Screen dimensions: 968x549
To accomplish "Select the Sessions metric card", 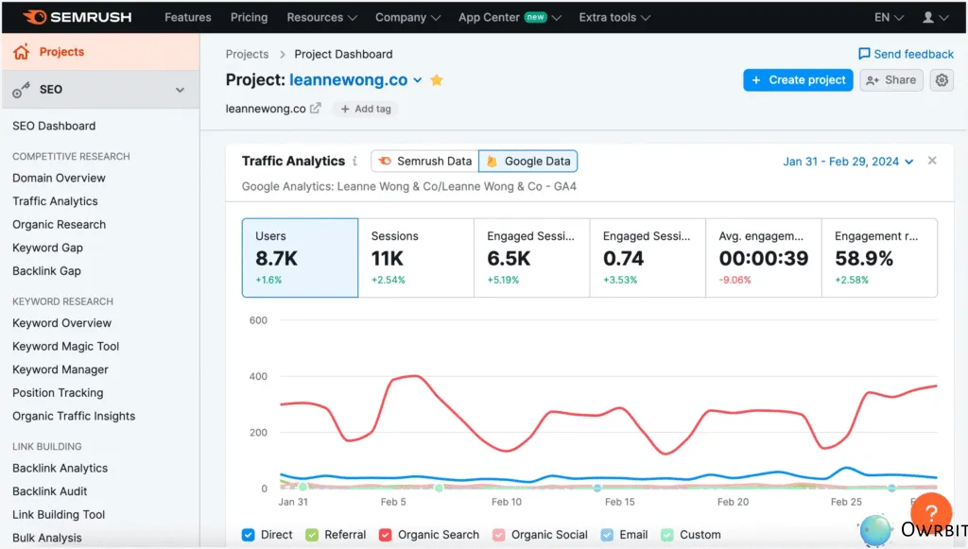I will click(x=416, y=257).
